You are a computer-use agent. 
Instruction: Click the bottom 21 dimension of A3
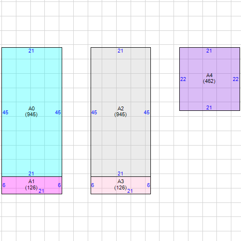(x=130, y=191)
